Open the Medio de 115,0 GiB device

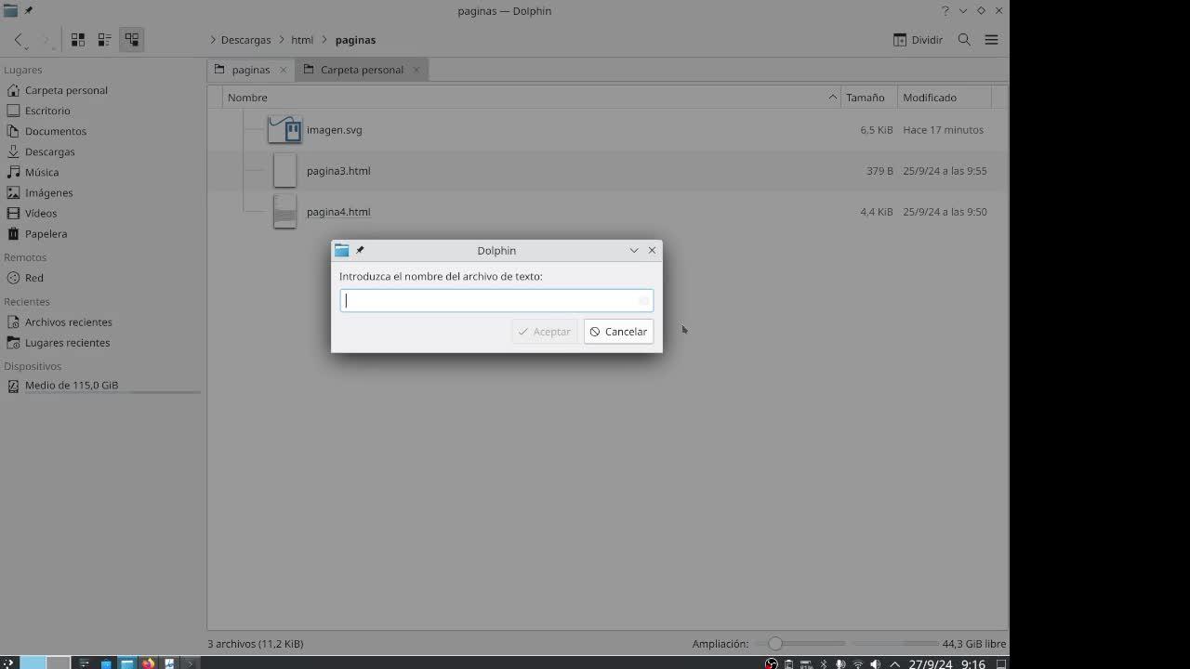[x=72, y=385]
